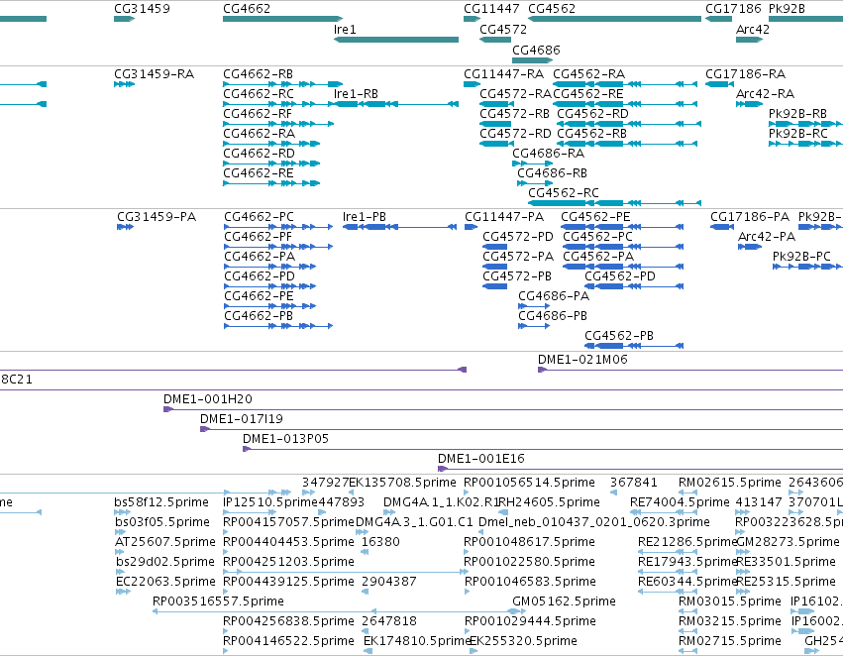Select the CG17186 gene label
The width and height of the screenshot is (843, 656).
pos(733,9)
